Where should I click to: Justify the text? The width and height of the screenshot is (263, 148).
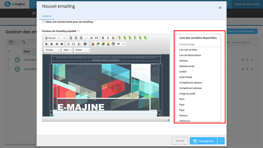tap(62, 44)
